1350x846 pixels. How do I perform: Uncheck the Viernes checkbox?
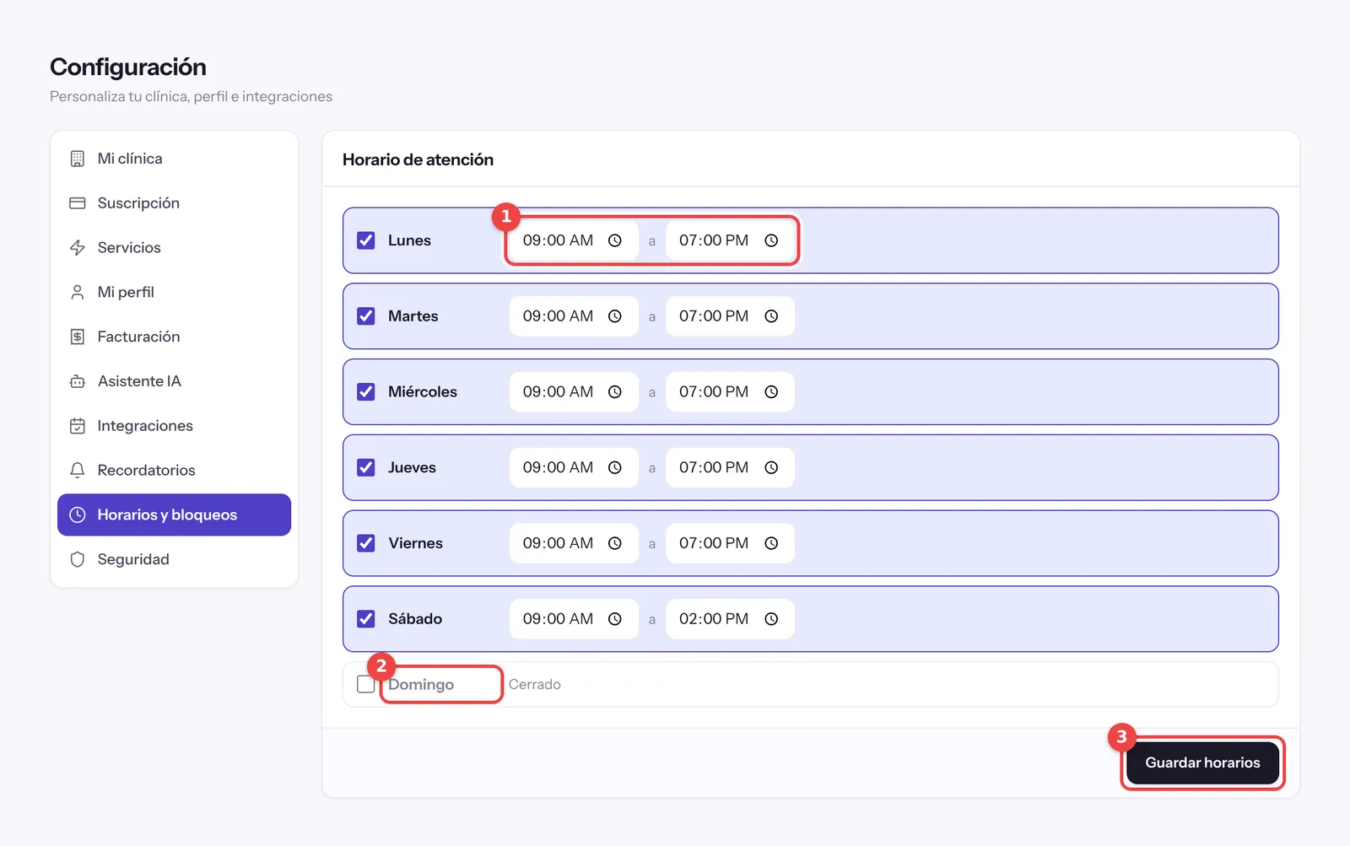(x=366, y=543)
